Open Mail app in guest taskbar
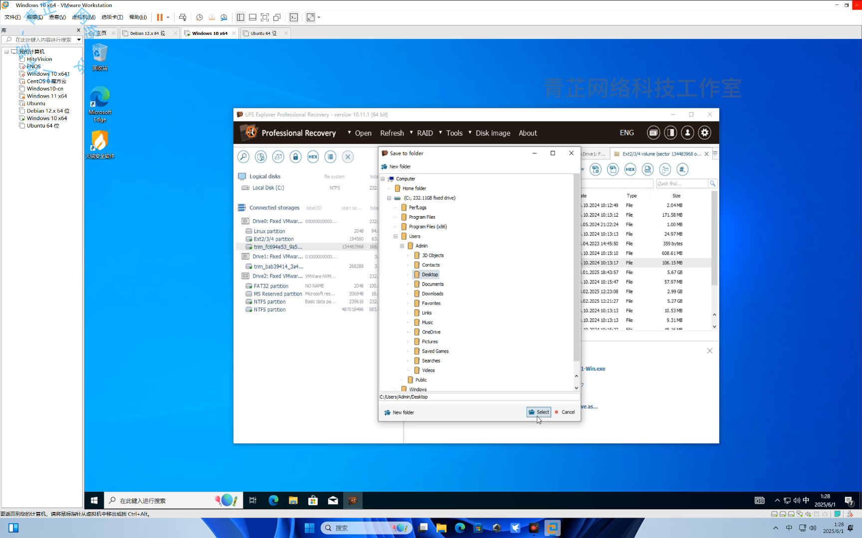 coord(333,500)
